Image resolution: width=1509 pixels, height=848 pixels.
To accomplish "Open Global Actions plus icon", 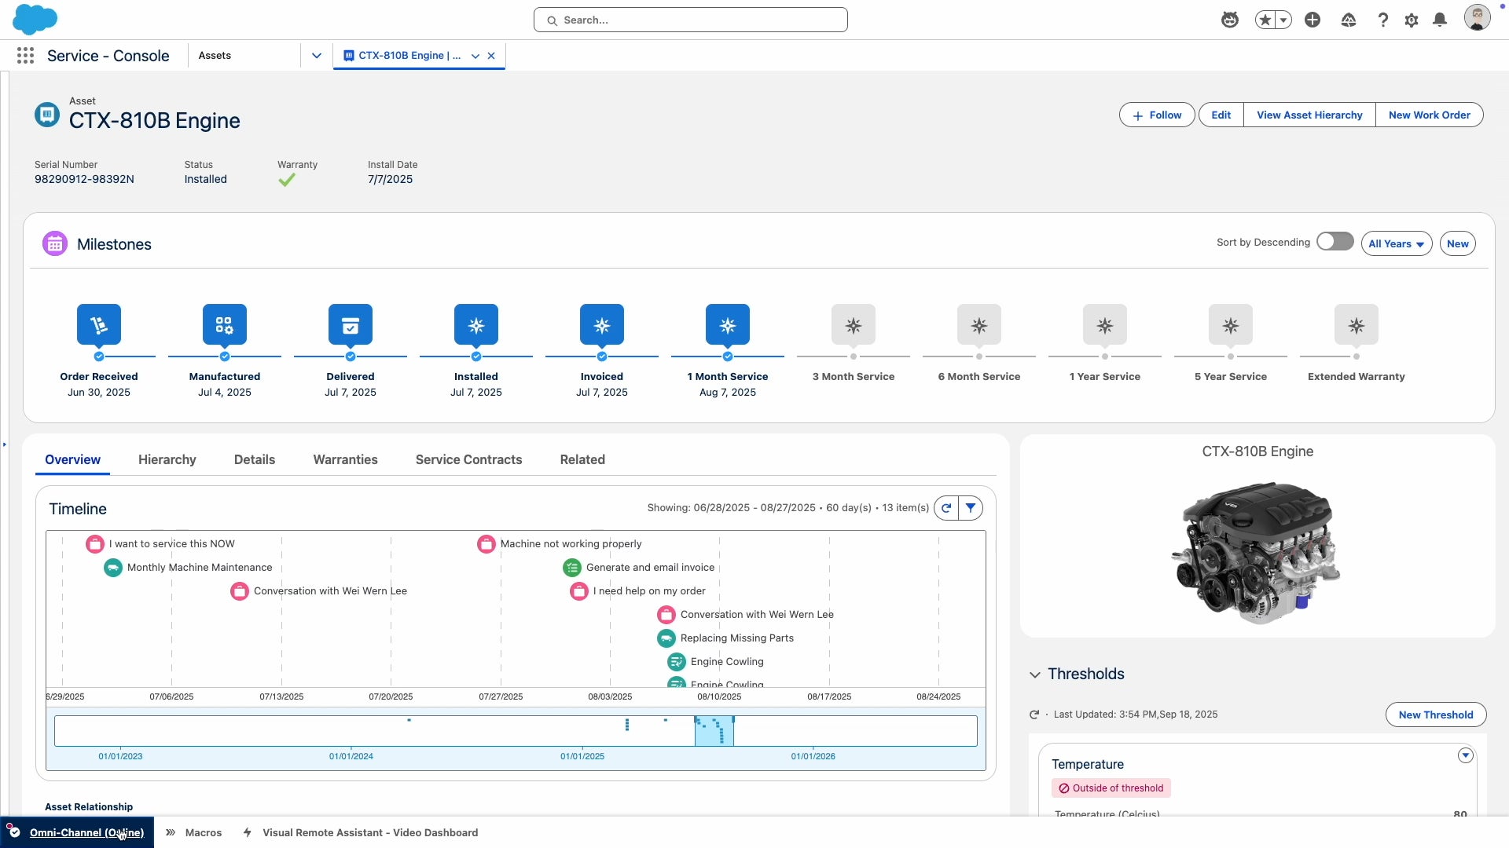I will pos(1313,20).
